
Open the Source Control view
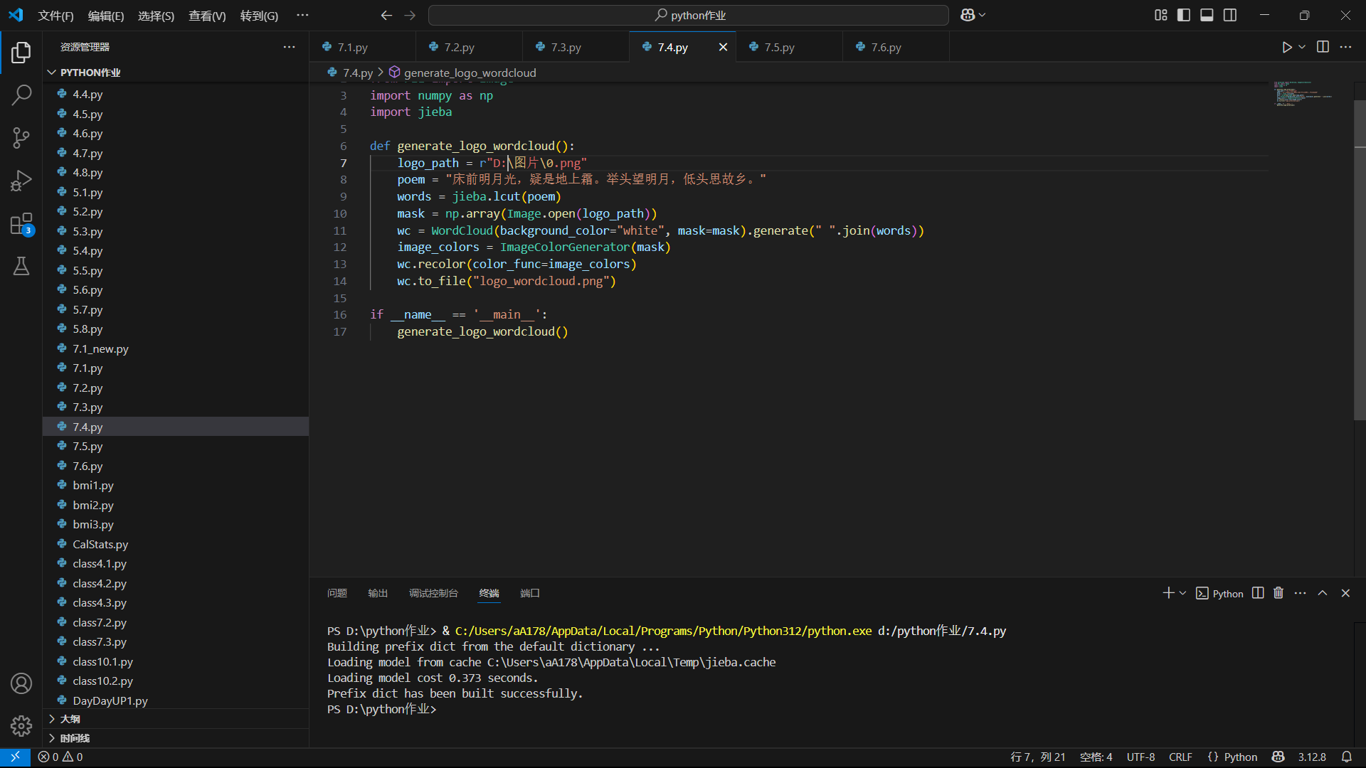point(21,137)
